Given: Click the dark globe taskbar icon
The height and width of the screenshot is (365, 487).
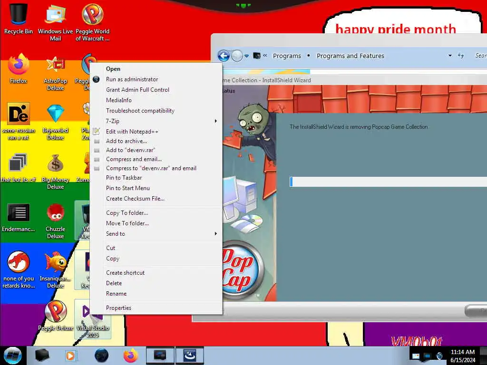Looking at the screenshot, I should click(101, 355).
